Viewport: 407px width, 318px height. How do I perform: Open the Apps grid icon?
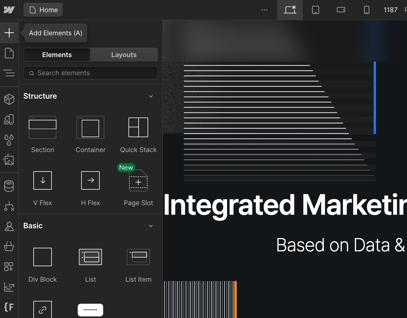(9, 267)
